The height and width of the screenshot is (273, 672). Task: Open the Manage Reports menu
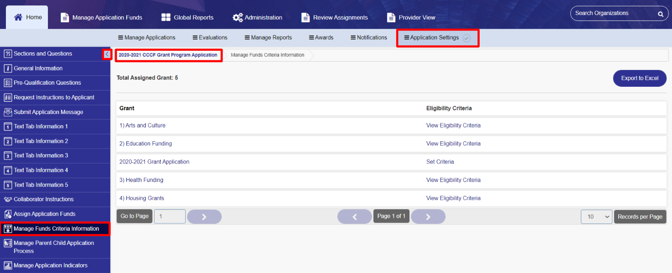[x=268, y=38]
